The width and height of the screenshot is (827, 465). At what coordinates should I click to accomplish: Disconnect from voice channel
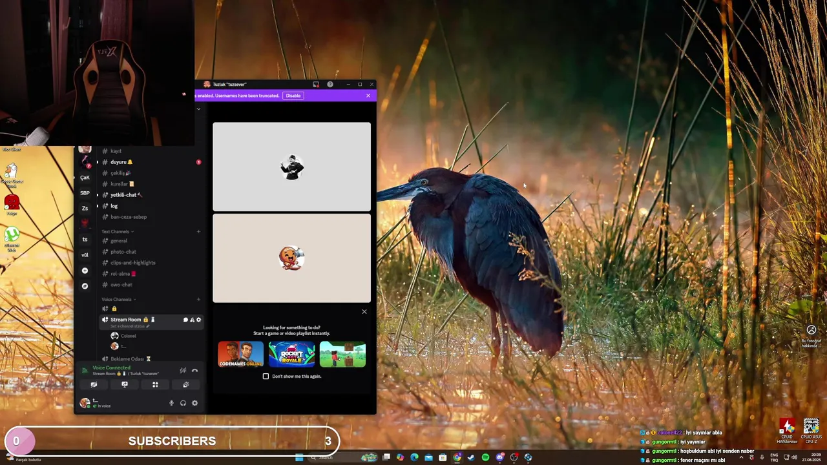point(194,371)
